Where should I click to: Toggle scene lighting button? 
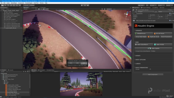[39, 9]
